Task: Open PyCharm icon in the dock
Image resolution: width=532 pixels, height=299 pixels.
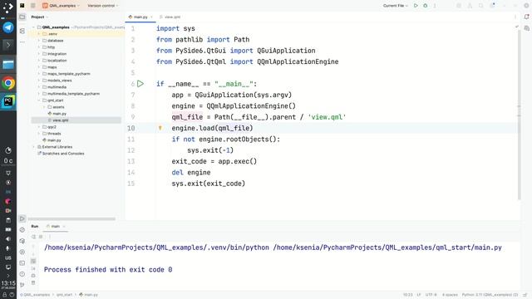Action: 8,101
